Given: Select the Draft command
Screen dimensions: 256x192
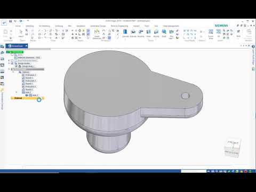Looking at the screenshot, I should (164, 34).
